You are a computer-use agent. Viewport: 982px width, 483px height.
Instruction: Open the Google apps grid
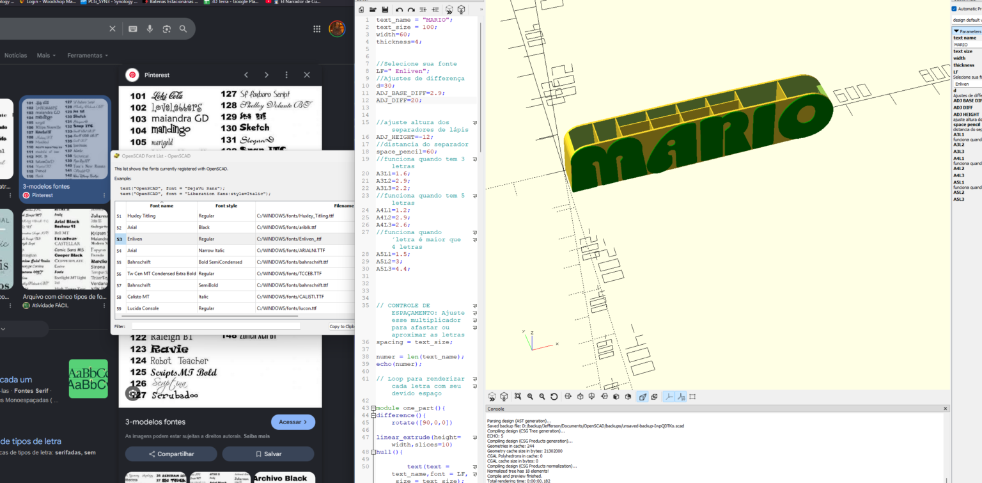[x=317, y=29]
